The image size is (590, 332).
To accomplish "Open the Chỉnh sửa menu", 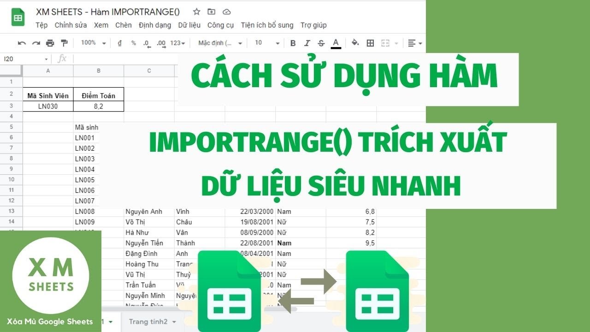I will [71, 25].
